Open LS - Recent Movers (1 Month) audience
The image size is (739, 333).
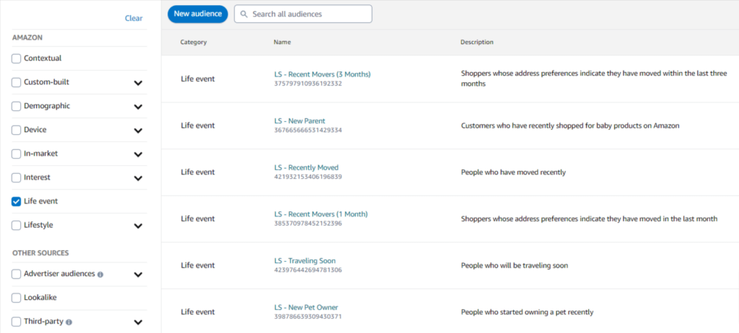pos(321,214)
